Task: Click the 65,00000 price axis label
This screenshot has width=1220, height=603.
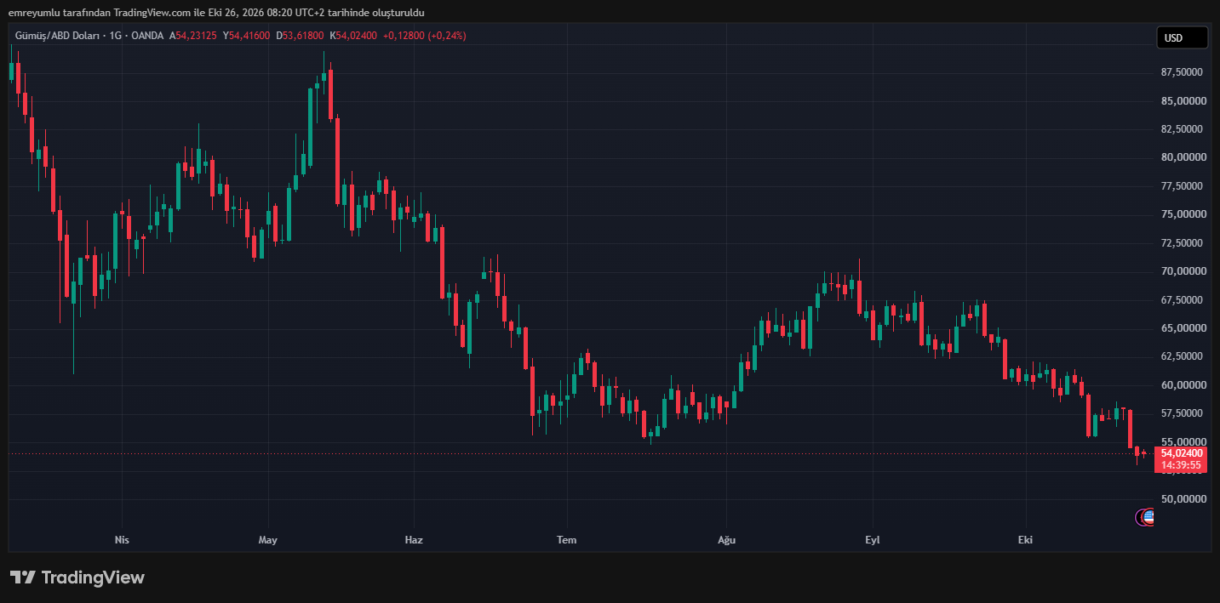Action: pos(1184,328)
